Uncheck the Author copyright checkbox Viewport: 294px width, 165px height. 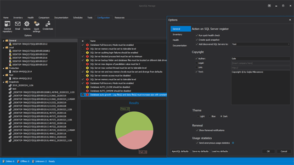pyautogui.click(x=197, y=59)
